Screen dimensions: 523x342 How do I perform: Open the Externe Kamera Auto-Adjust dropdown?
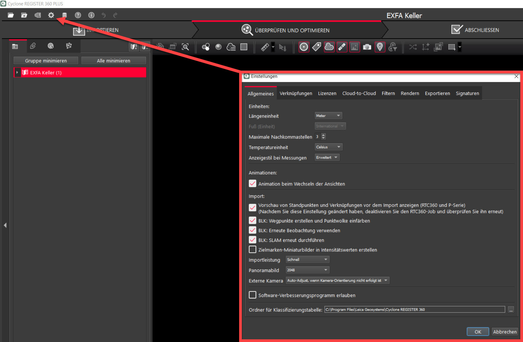click(x=338, y=281)
